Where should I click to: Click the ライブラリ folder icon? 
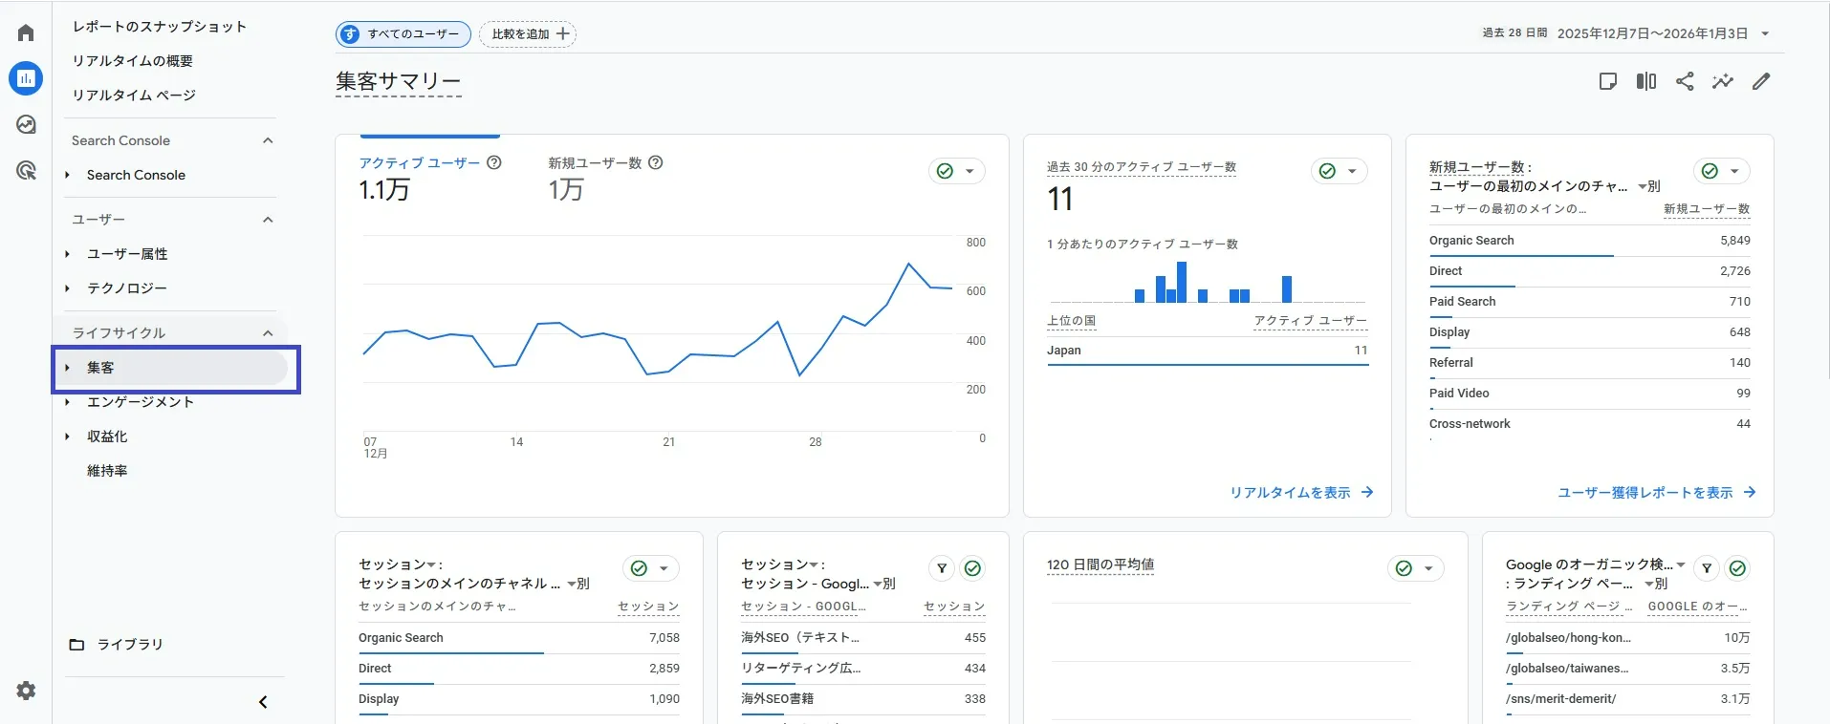coord(76,645)
